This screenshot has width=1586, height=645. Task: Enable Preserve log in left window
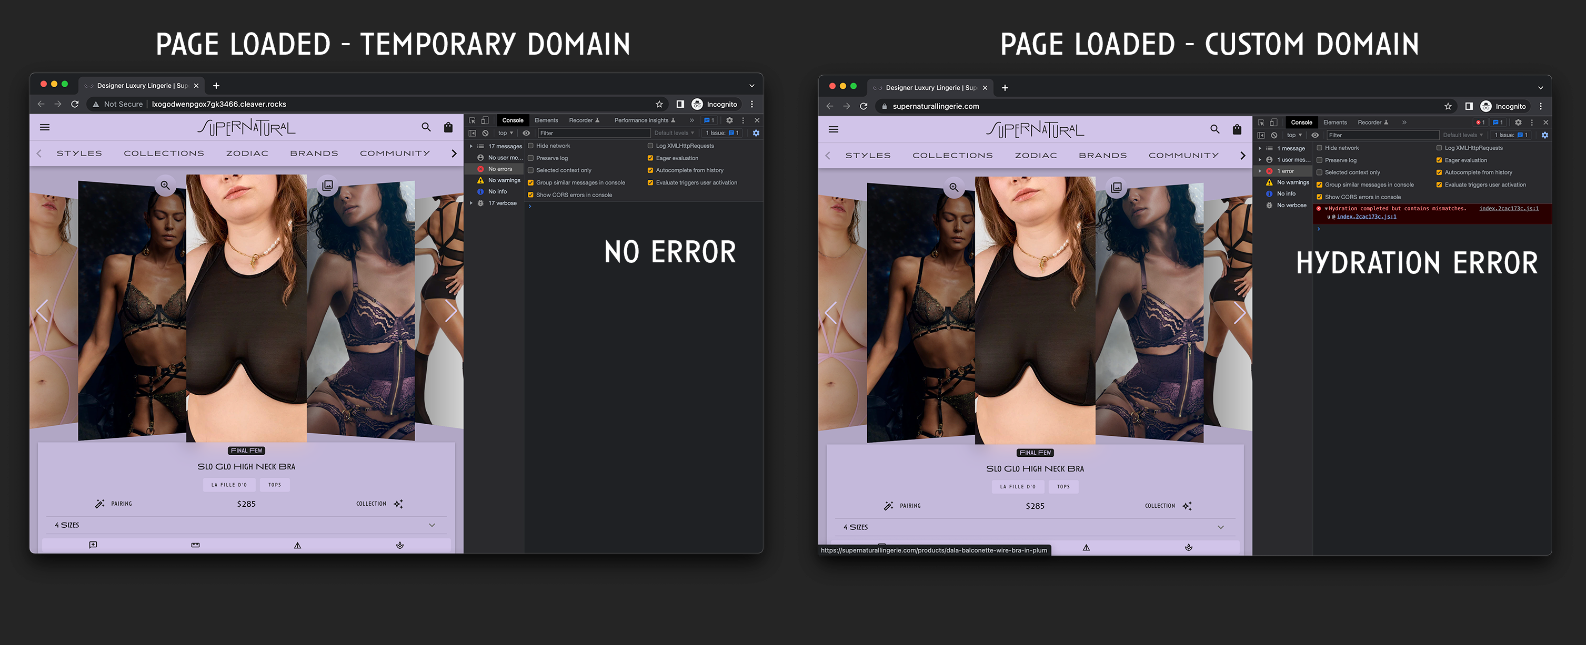pos(531,158)
